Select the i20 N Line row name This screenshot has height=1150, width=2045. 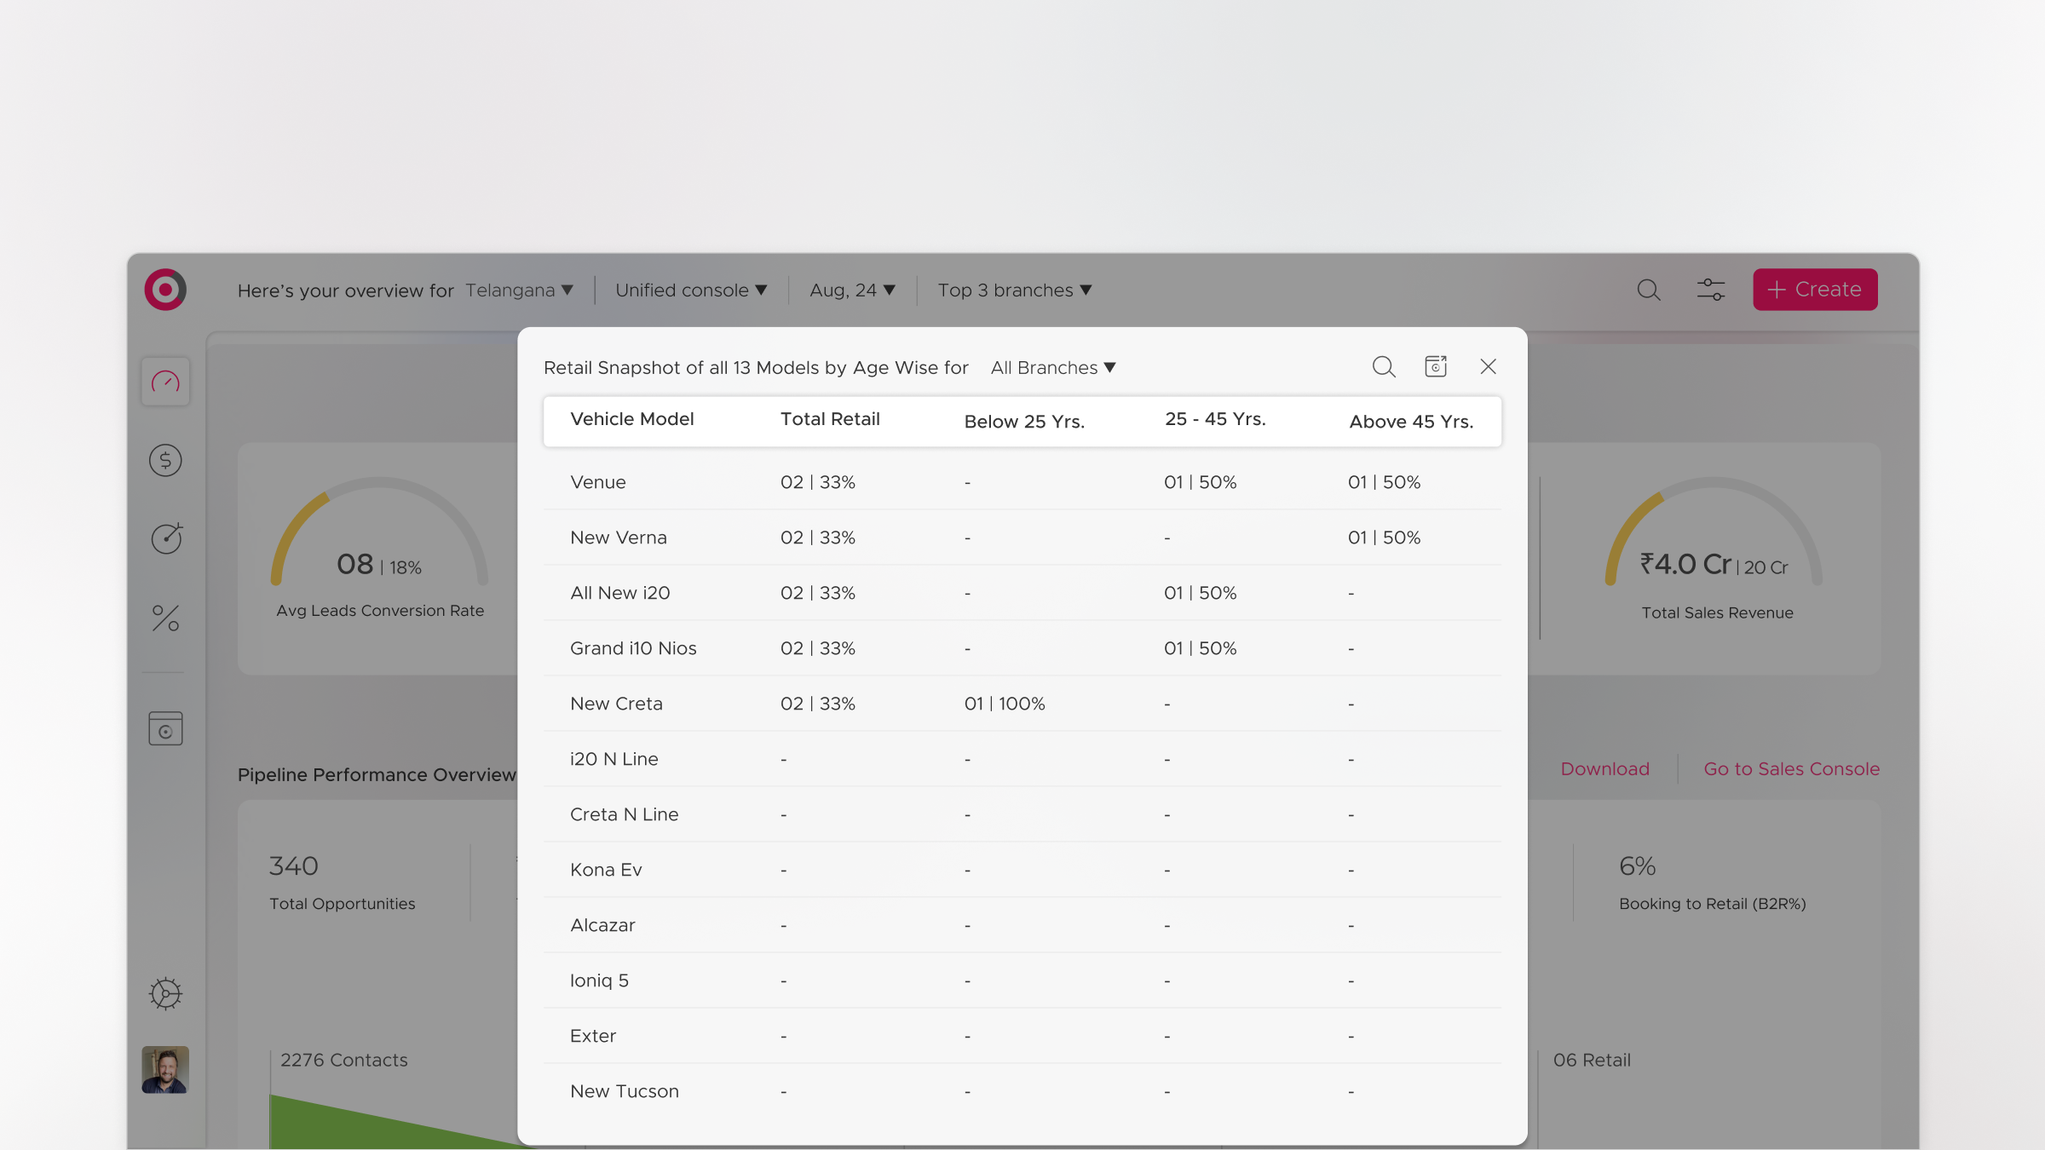point(613,759)
